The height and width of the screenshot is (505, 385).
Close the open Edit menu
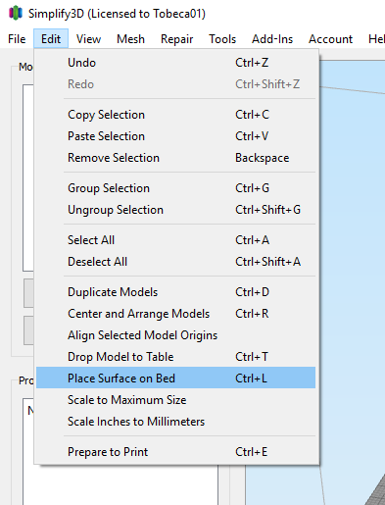point(51,39)
